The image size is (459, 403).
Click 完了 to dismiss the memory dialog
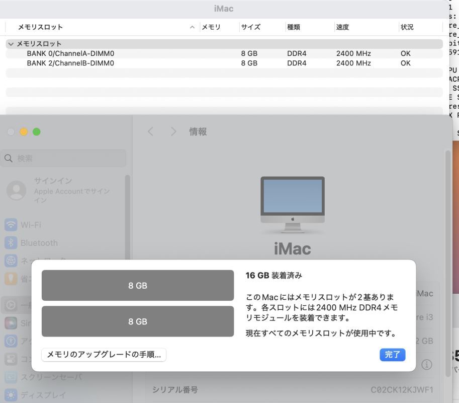[x=392, y=355]
